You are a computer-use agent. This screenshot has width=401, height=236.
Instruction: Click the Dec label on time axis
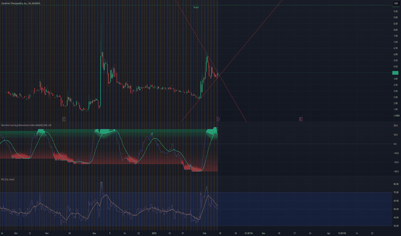(94, 233)
